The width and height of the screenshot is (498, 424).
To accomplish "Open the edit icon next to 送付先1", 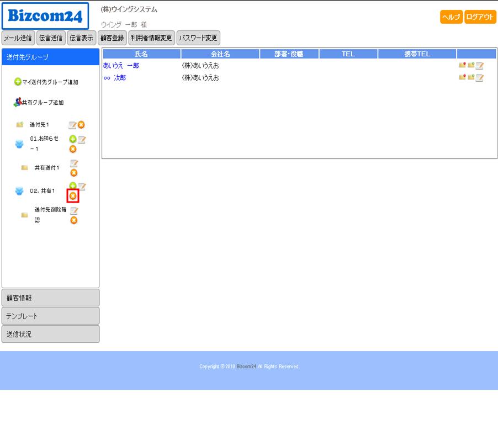I will pyautogui.click(x=72, y=125).
